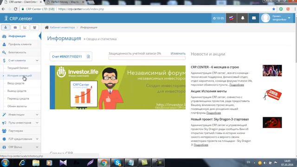This screenshot has width=297, height=167.
Task: Collapse the Счет клиента section chevron
Action: coord(37,61)
